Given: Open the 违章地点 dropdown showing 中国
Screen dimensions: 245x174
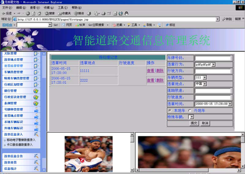Looking at the screenshot, I should tap(201, 84).
